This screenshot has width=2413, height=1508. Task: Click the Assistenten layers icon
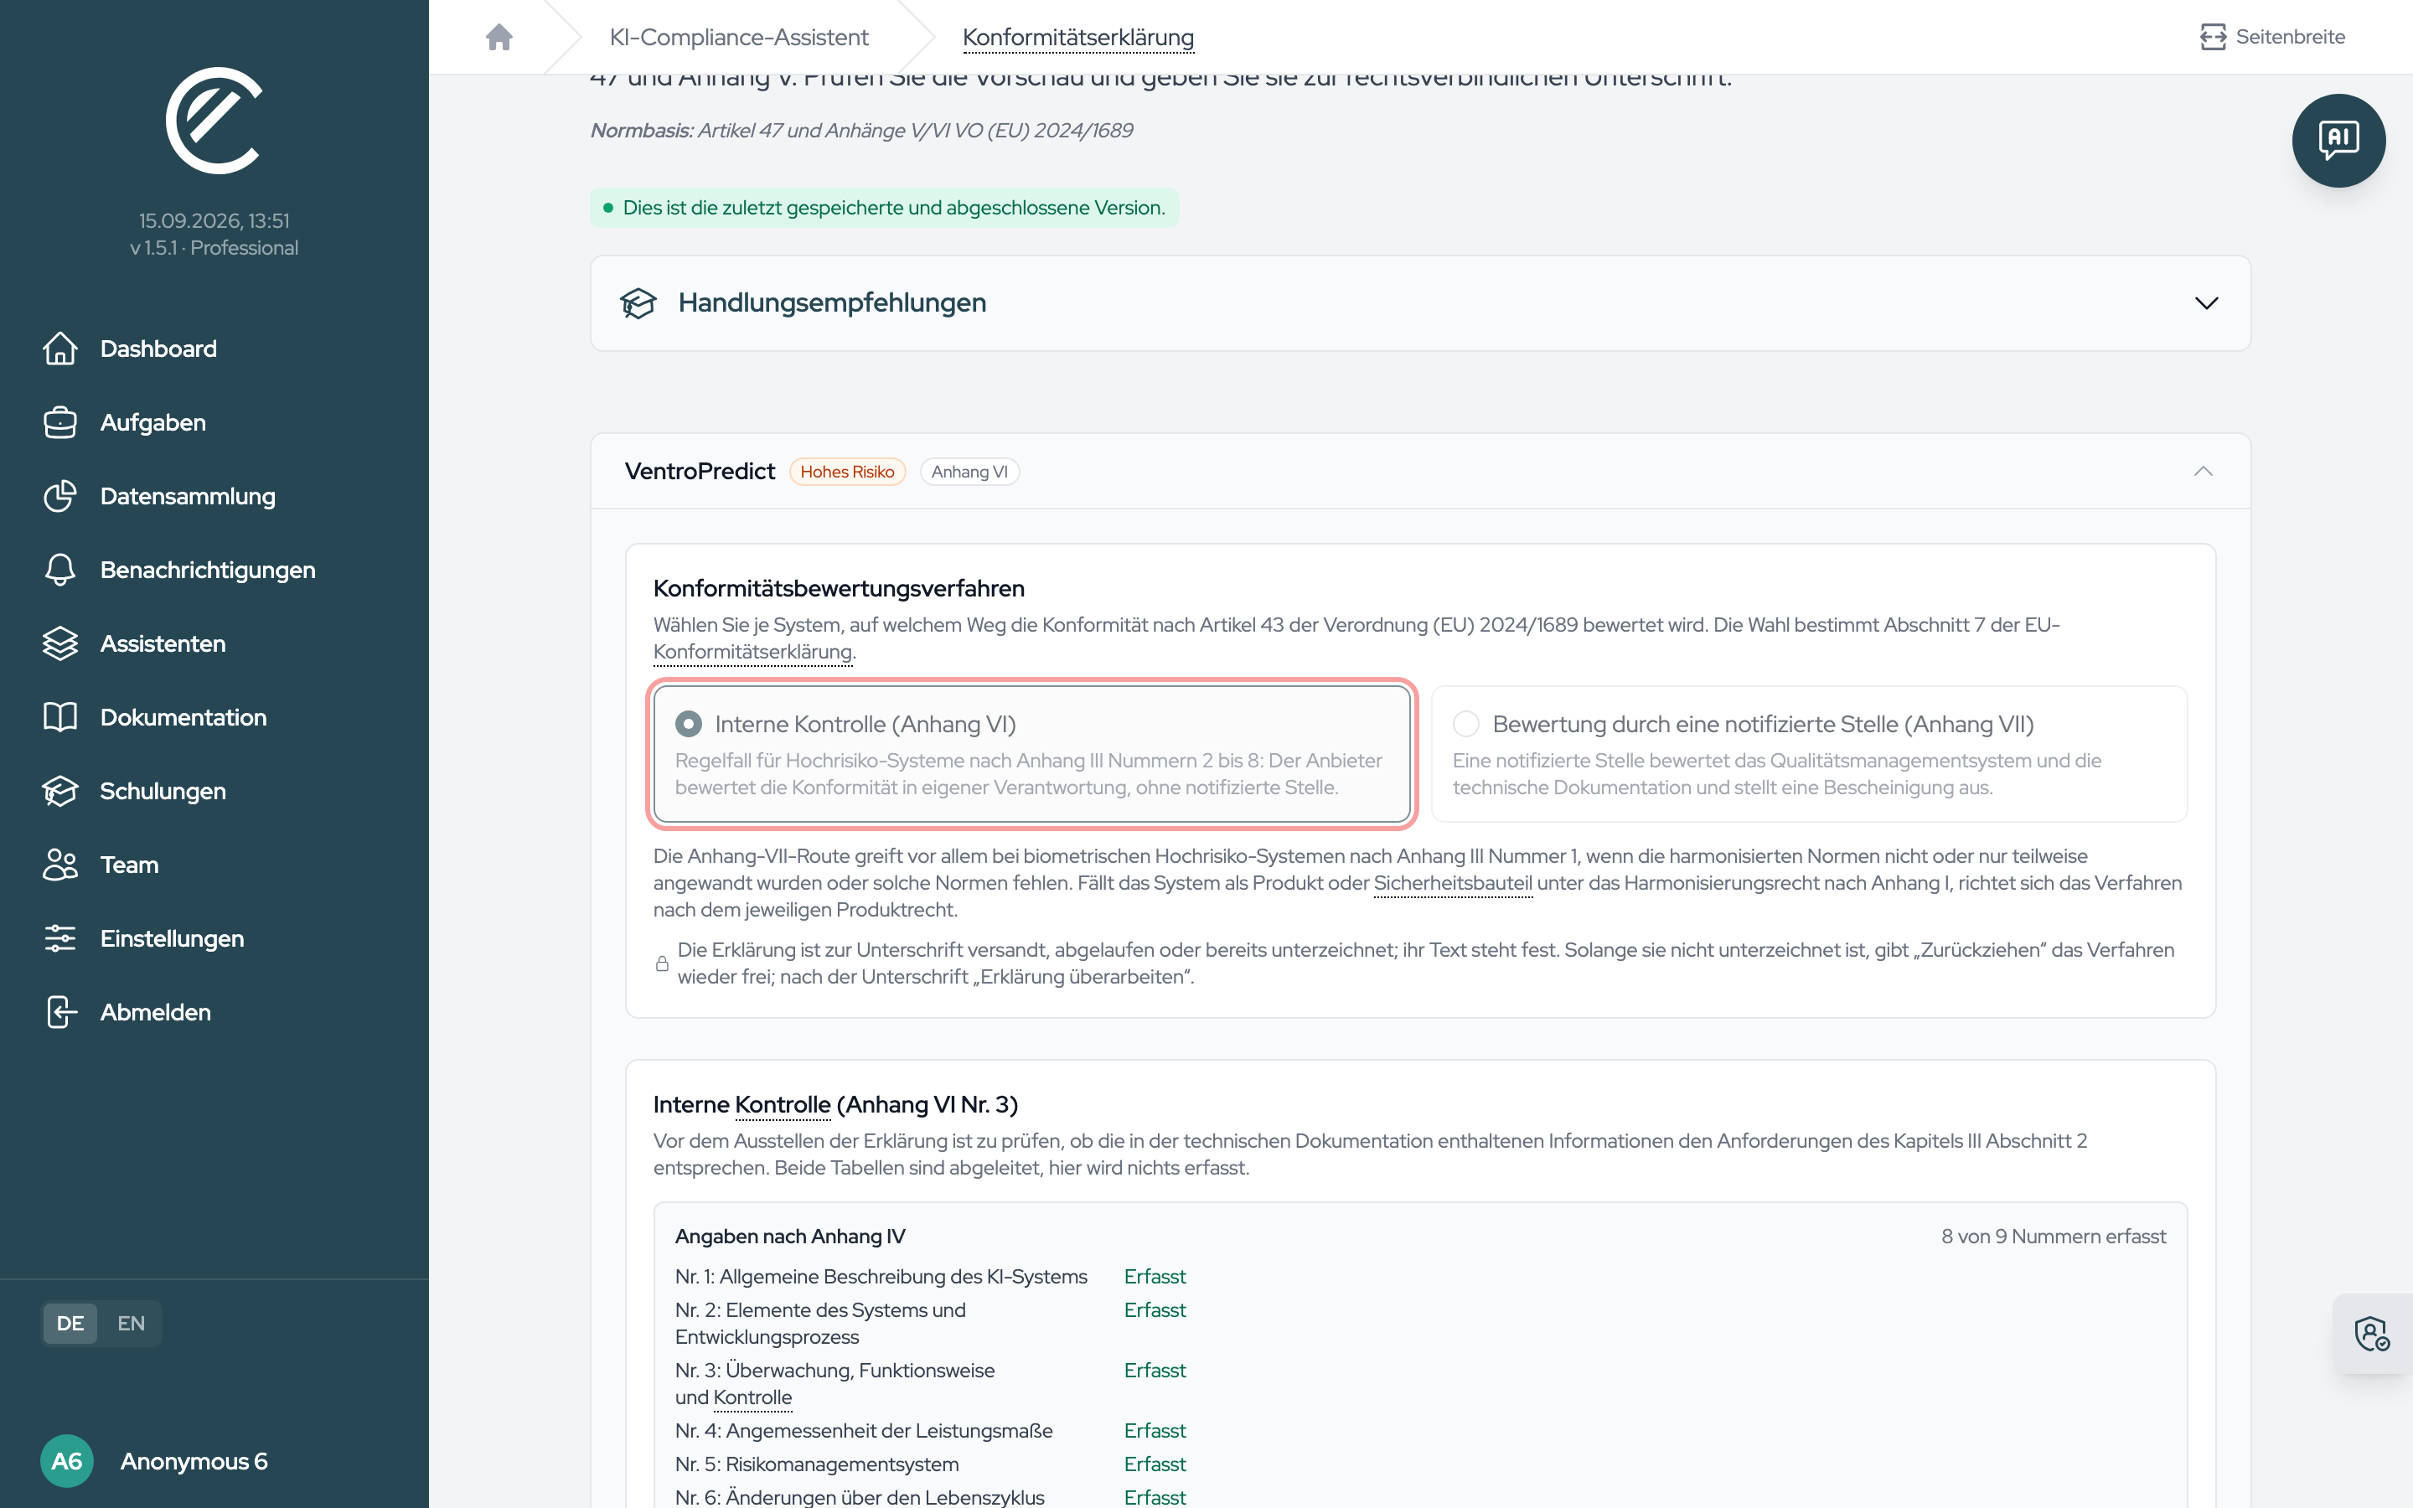(59, 644)
